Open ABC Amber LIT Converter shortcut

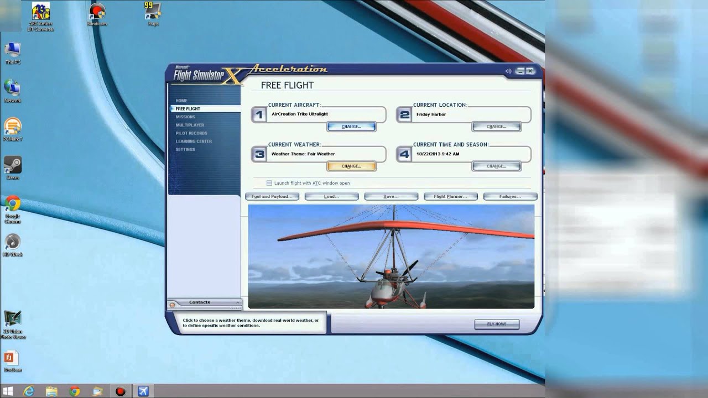point(41,17)
